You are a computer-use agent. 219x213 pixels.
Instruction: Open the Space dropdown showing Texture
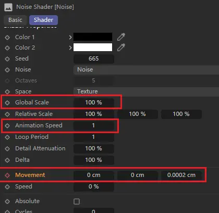click(x=146, y=91)
